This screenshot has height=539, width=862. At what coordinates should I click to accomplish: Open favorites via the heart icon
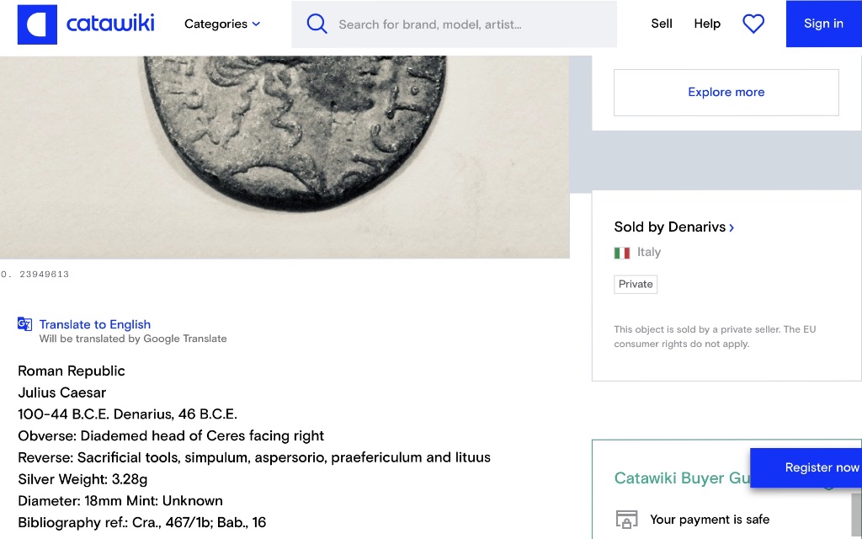(753, 24)
